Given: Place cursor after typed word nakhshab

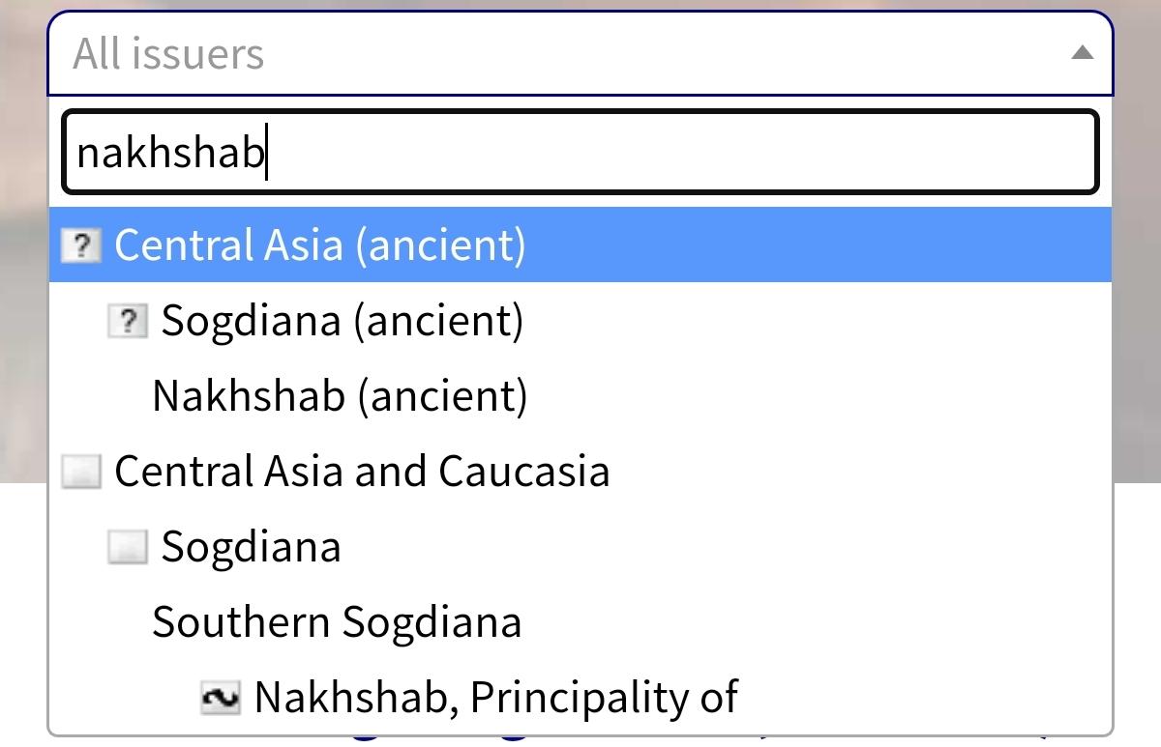Looking at the screenshot, I should click(x=266, y=153).
